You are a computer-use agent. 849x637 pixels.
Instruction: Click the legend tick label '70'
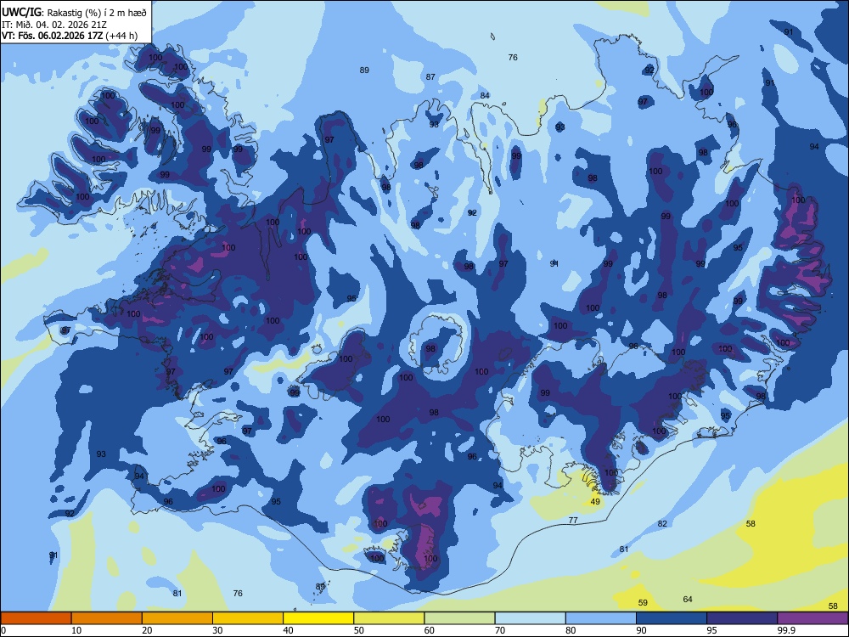point(500,630)
